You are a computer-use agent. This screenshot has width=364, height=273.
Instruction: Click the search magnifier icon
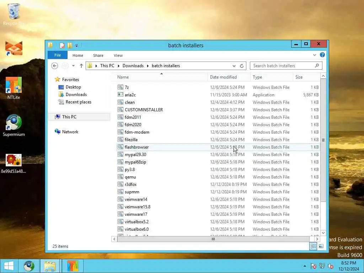point(317,66)
